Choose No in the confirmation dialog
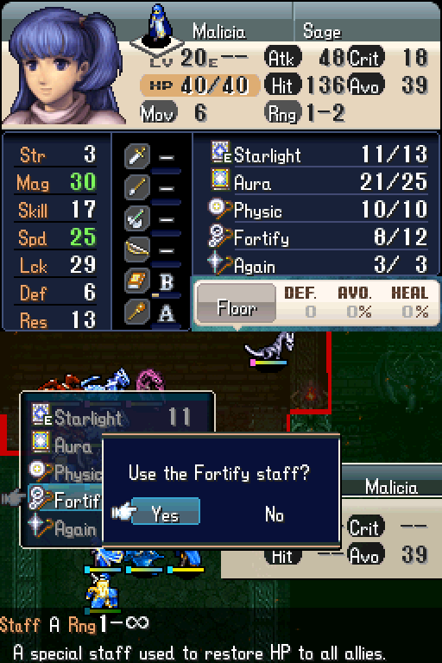The width and height of the screenshot is (442, 663). point(275,515)
